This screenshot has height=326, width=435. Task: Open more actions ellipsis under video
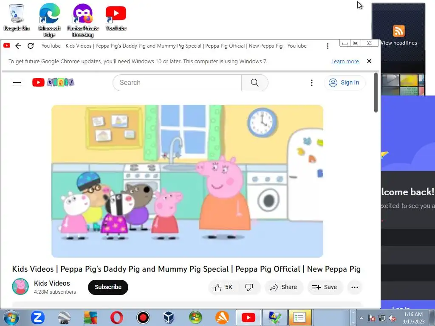355,287
